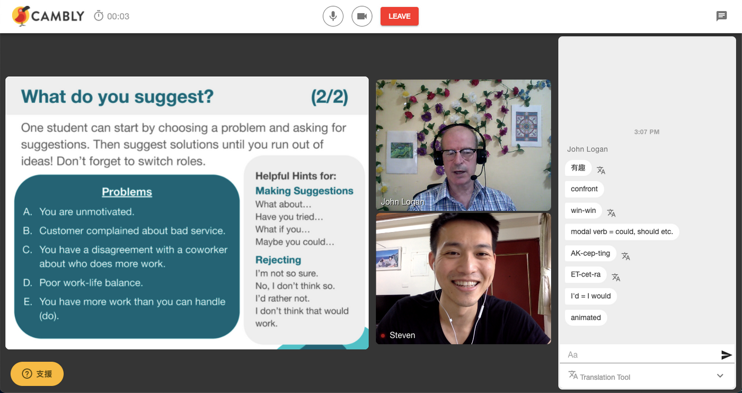Screen dimensions: 742x393
Task: Toggle the chat panel icon
Action: [x=721, y=16]
